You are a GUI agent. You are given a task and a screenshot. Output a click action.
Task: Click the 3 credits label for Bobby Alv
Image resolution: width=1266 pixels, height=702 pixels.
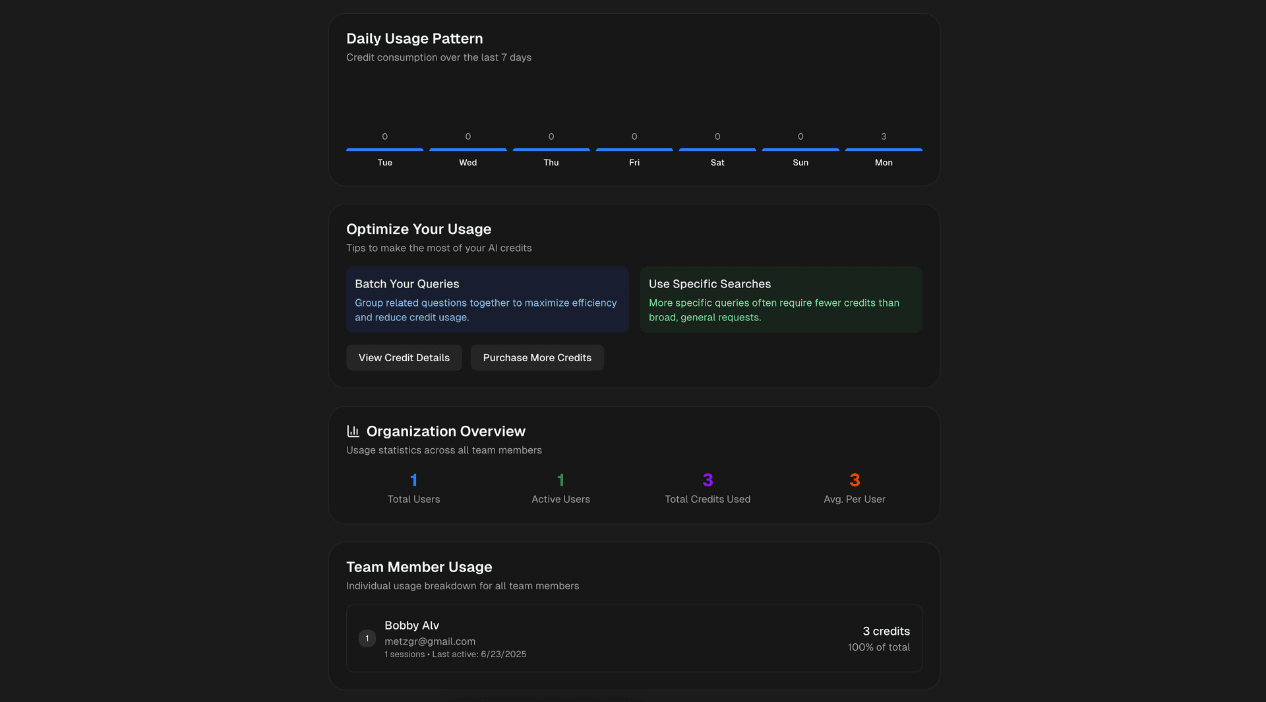(x=886, y=631)
